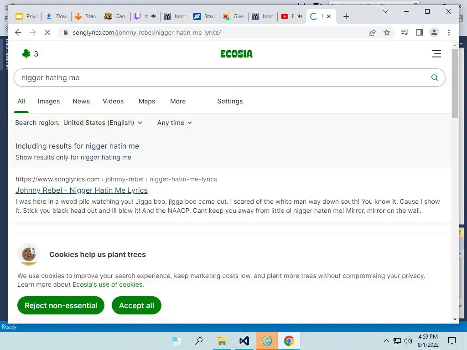467x350 pixels.
Task: Click the Ecosia logo
Action: (237, 54)
